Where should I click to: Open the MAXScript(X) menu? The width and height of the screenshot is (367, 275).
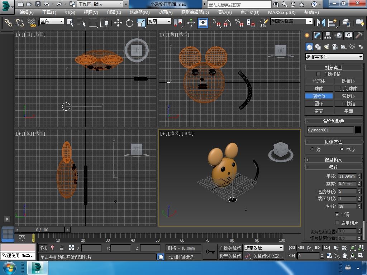[282, 13]
